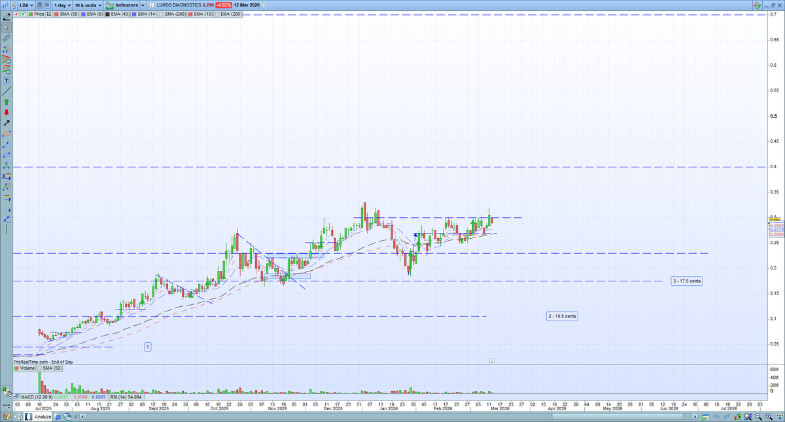Select the ellipse drawing tool

click(x=7, y=133)
